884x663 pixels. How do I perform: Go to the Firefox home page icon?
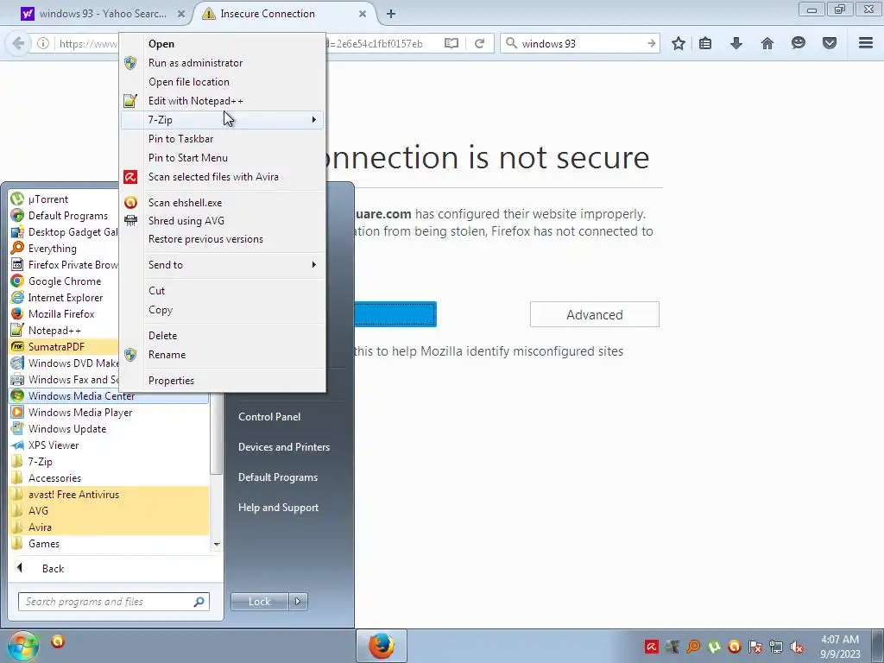pyautogui.click(x=767, y=43)
